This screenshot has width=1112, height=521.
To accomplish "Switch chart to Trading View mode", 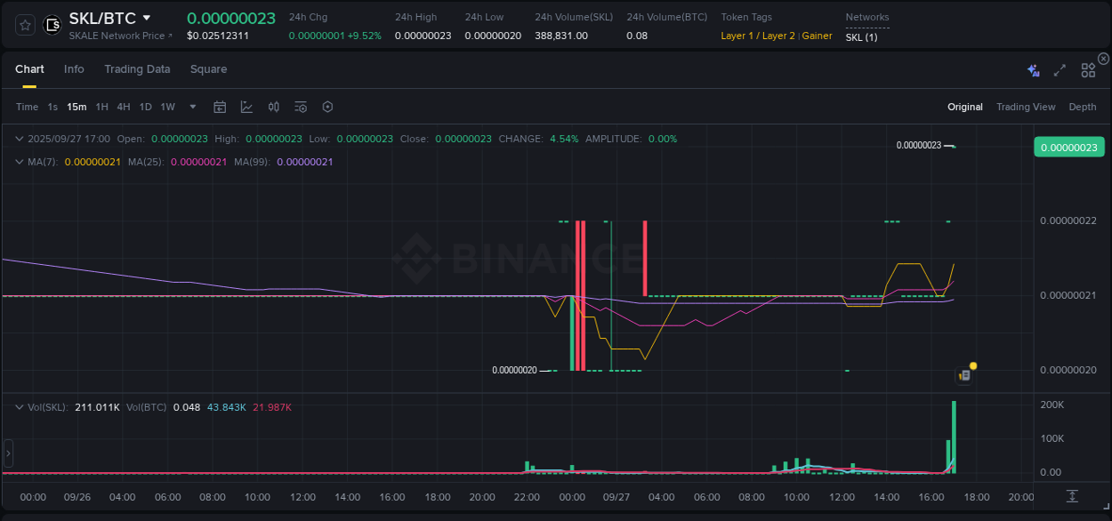I will 1026,107.
